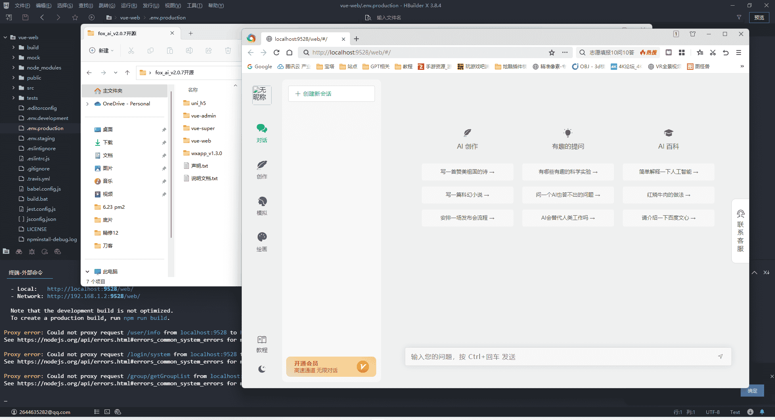Image resolution: width=775 pixels, height=420 pixels.
Task: Click the 写一首赞美祖国的诗 prompt
Action: tap(467, 172)
